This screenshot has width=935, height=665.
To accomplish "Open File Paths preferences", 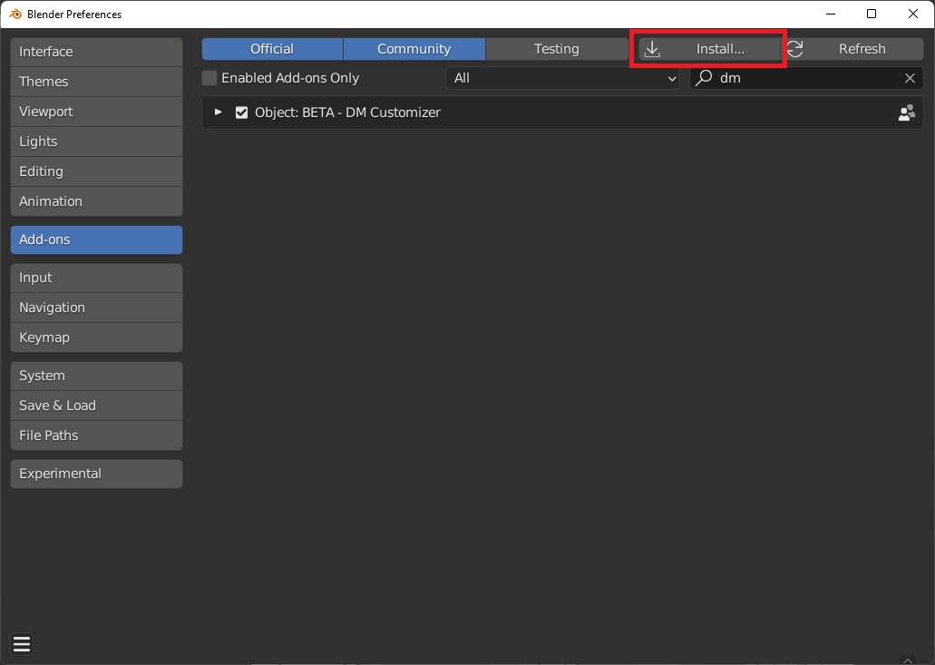I will (x=97, y=435).
